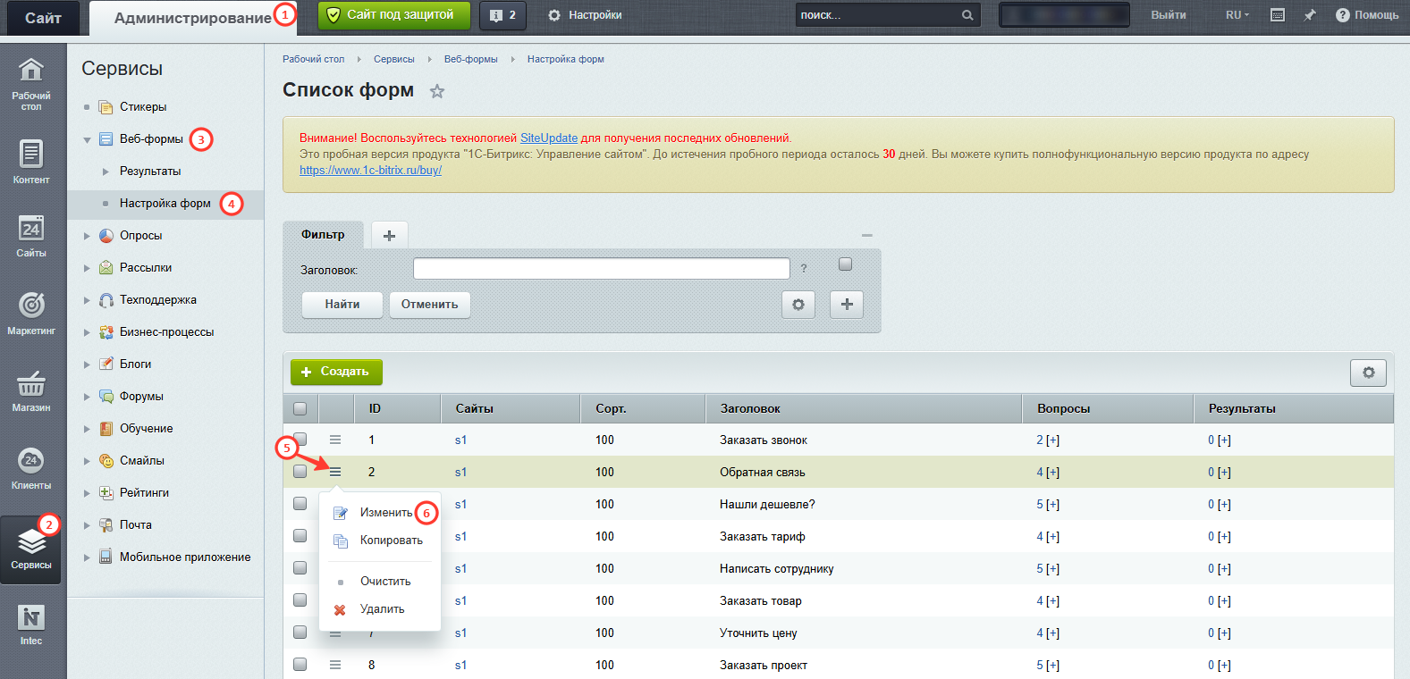Open the Контент sidebar section
This screenshot has width=1410, height=679.
coord(31,161)
